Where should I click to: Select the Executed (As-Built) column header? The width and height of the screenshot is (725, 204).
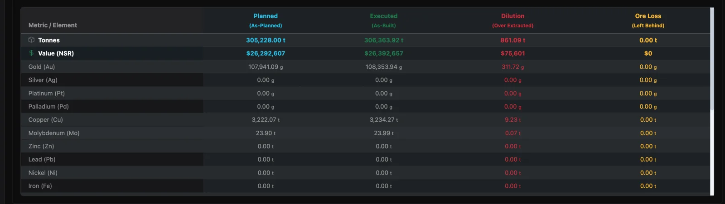click(384, 20)
